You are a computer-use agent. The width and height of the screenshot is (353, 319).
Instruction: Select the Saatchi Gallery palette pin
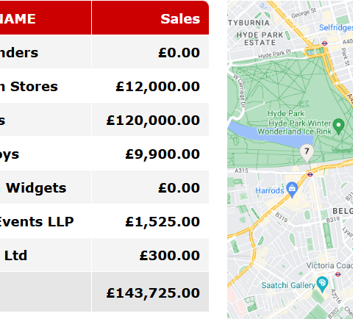(x=322, y=284)
